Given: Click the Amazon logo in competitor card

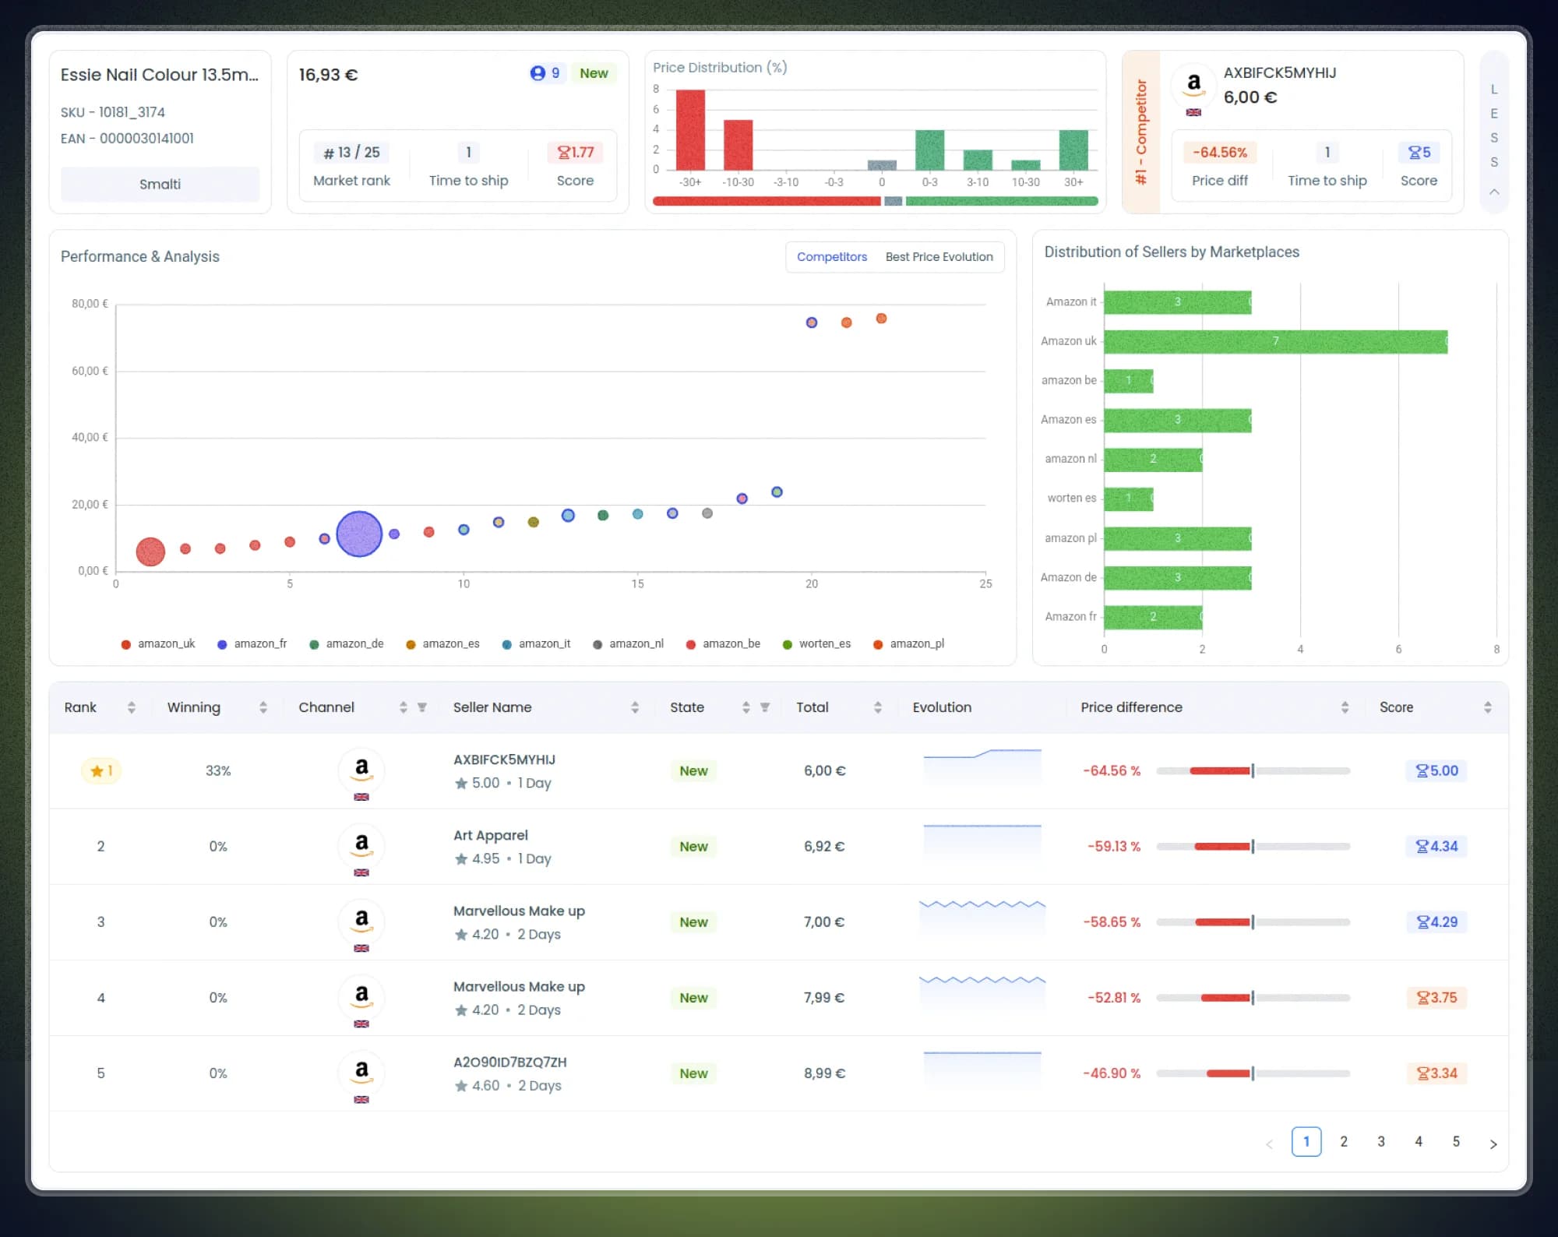Looking at the screenshot, I should 1193,84.
